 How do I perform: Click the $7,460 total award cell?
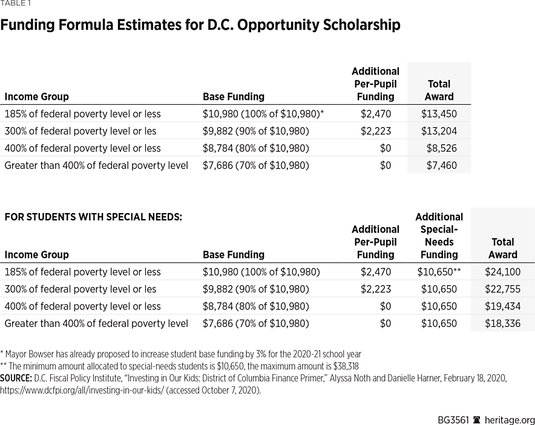[442, 165]
